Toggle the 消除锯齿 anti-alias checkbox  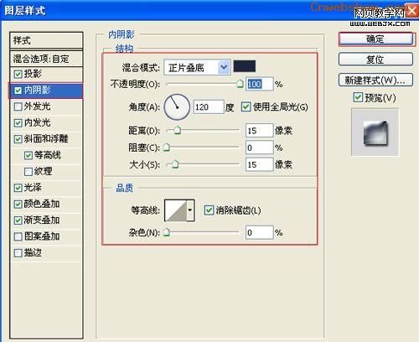click(209, 210)
